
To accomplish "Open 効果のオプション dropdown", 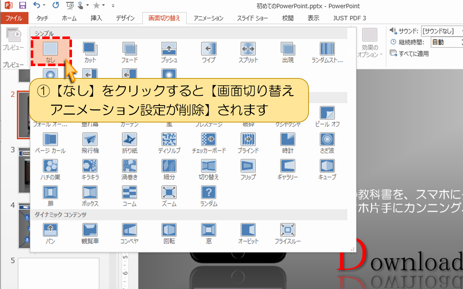I will (x=370, y=43).
